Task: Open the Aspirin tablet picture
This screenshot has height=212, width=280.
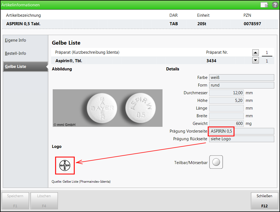Action: tap(108, 108)
